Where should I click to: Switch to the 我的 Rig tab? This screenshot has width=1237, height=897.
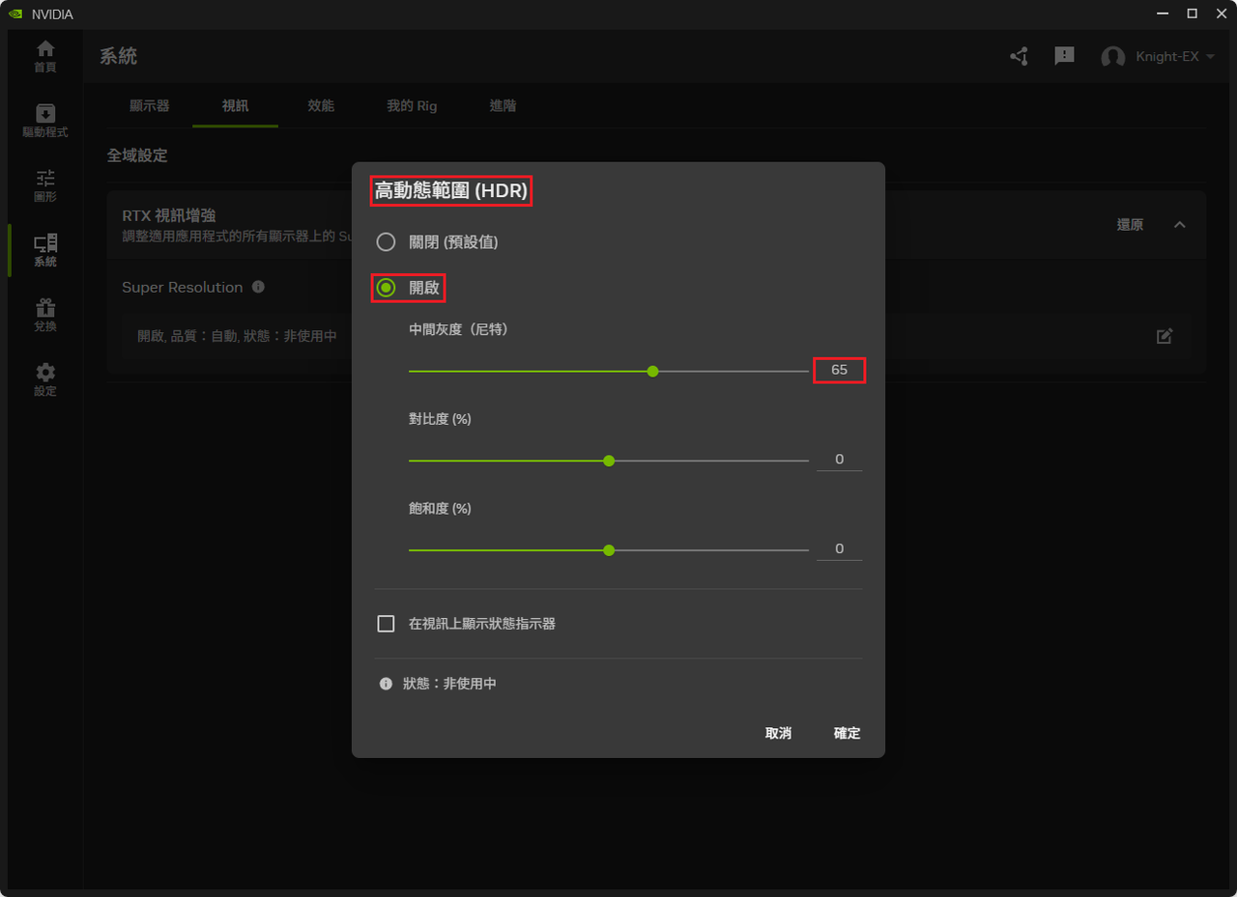[412, 105]
